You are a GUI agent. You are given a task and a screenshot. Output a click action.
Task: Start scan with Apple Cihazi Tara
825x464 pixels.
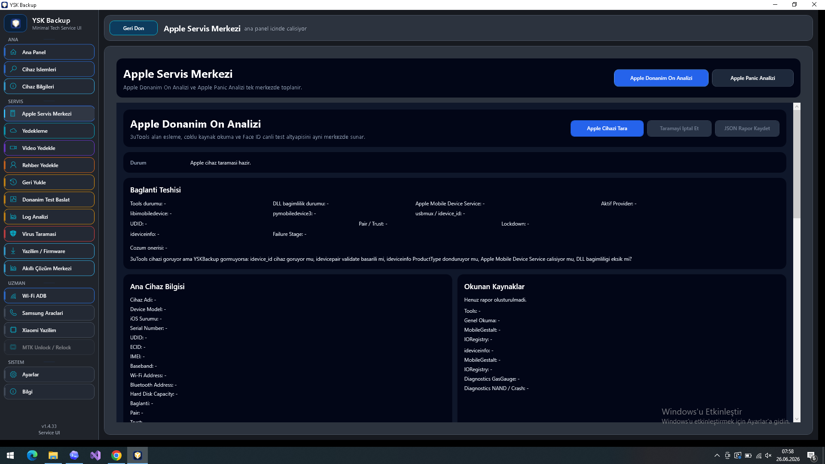coord(607,128)
